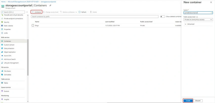Click the Change access level lock icon
215x103 pixels.
(44, 12)
